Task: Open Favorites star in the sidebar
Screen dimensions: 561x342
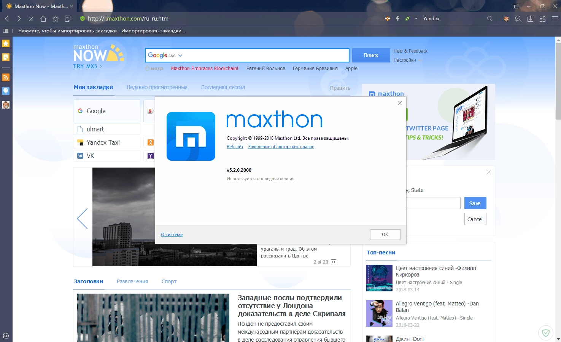Action: [6, 43]
